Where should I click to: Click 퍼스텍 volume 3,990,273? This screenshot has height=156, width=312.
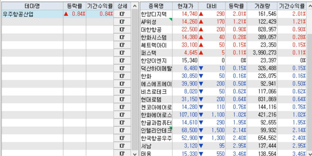pyautogui.click(x=265, y=53)
